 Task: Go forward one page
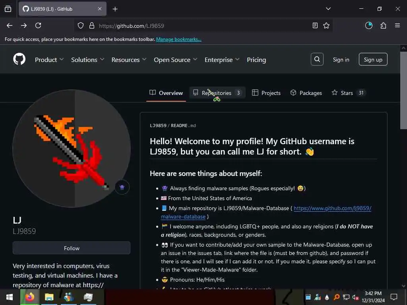coord(24,26)
